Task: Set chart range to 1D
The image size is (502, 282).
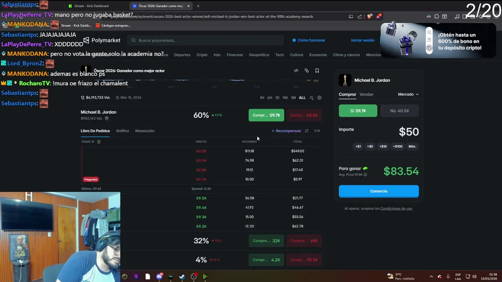Action: (277, 98)
